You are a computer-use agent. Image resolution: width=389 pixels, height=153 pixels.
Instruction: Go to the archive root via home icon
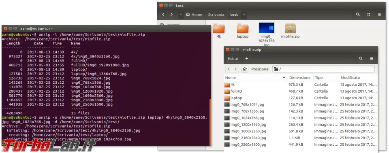coord(245,69)
